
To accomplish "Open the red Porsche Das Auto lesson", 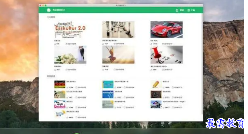I will tap(167, 30).
